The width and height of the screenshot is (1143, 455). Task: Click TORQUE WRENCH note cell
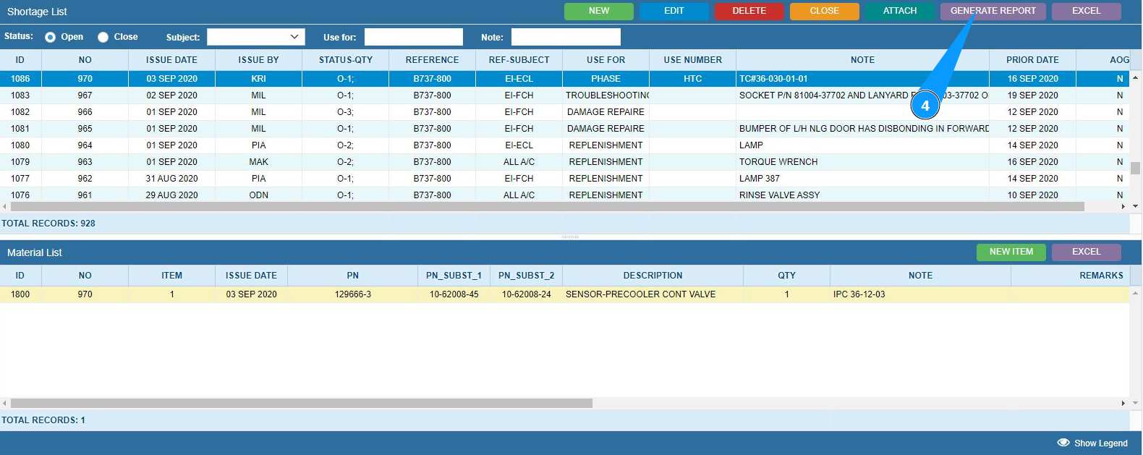pyautogui.click(x=862, y=162)
